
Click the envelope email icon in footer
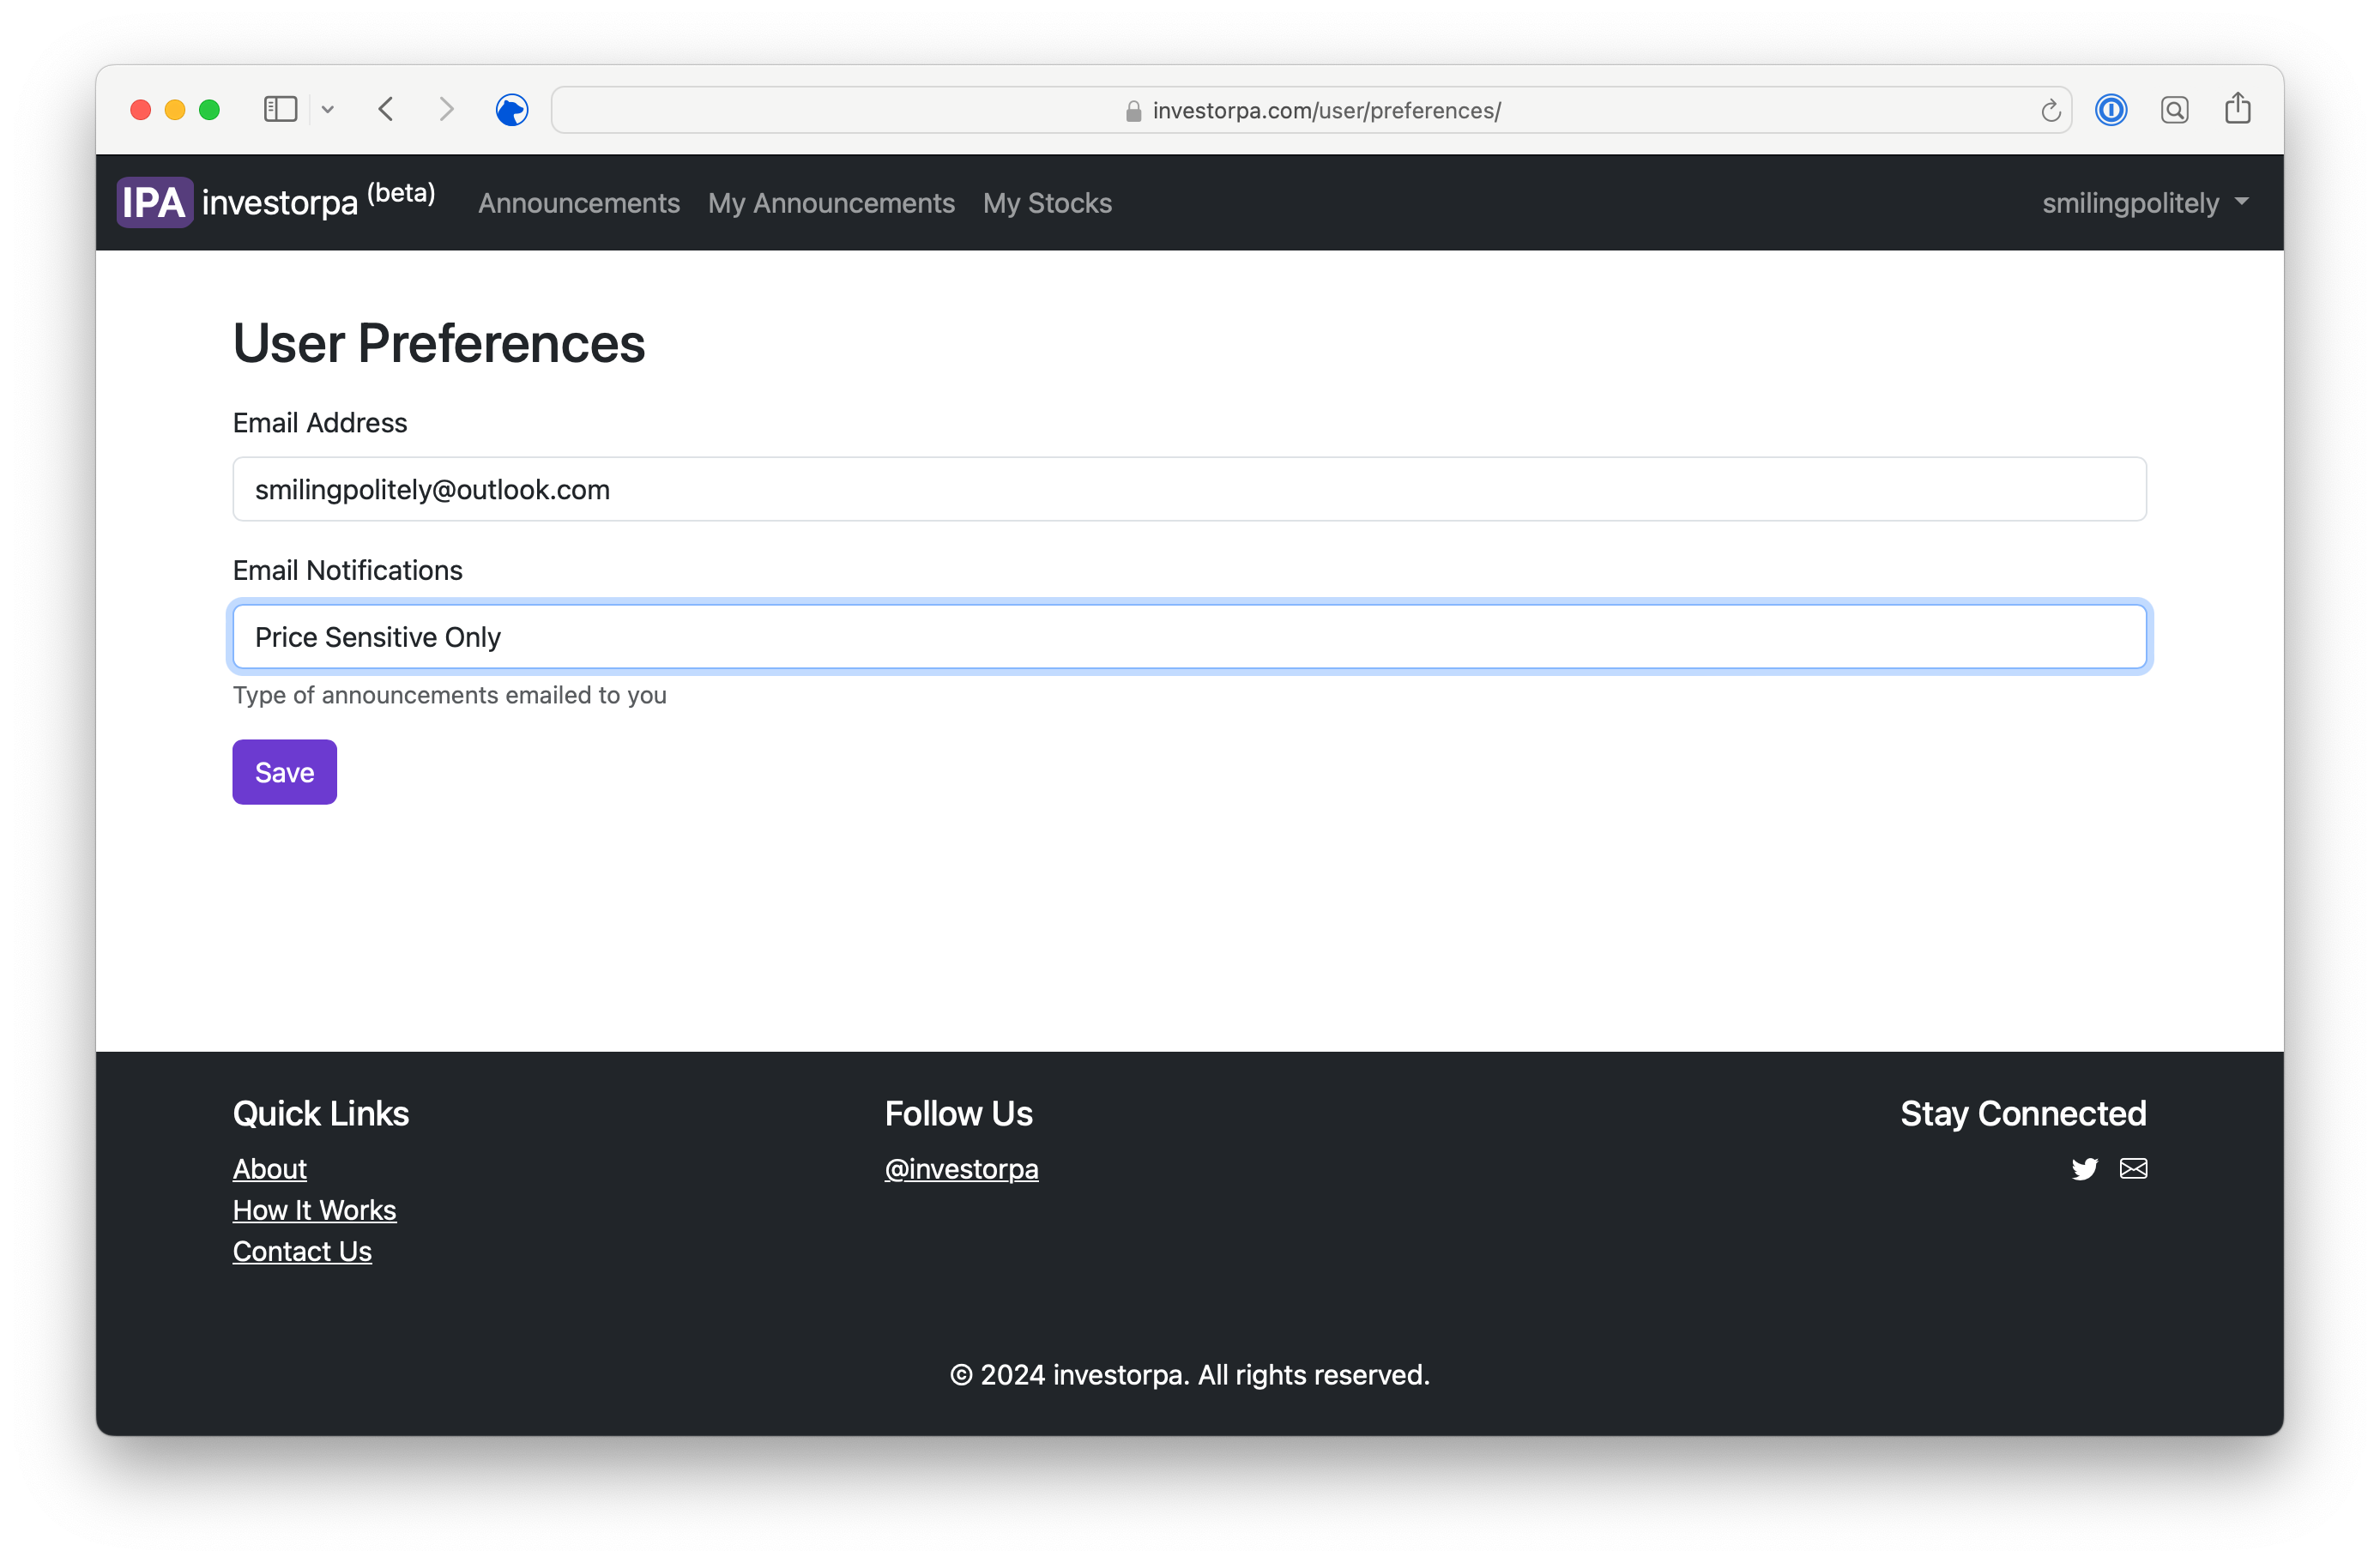click(x=2133, y=1168)
